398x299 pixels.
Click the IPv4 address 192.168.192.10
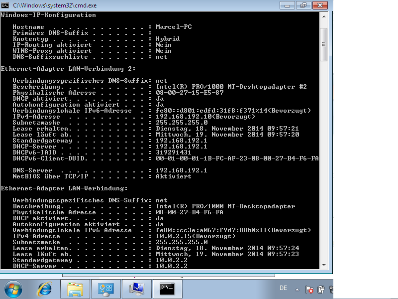click(x=184, y=117)
